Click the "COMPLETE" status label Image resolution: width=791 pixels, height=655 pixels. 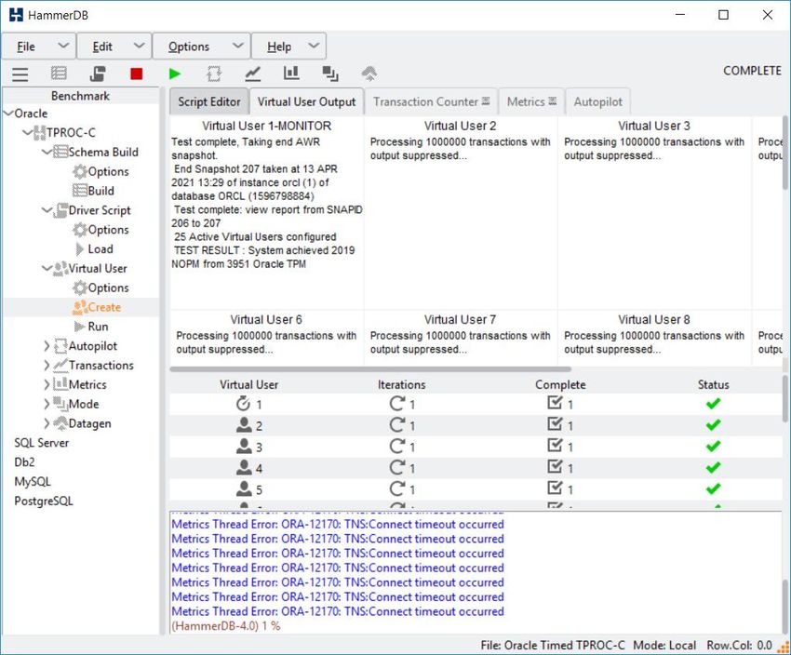tap(752, 71)
